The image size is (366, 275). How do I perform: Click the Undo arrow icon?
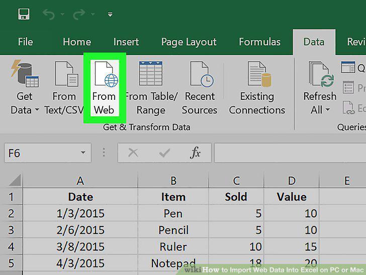[49, 14]
